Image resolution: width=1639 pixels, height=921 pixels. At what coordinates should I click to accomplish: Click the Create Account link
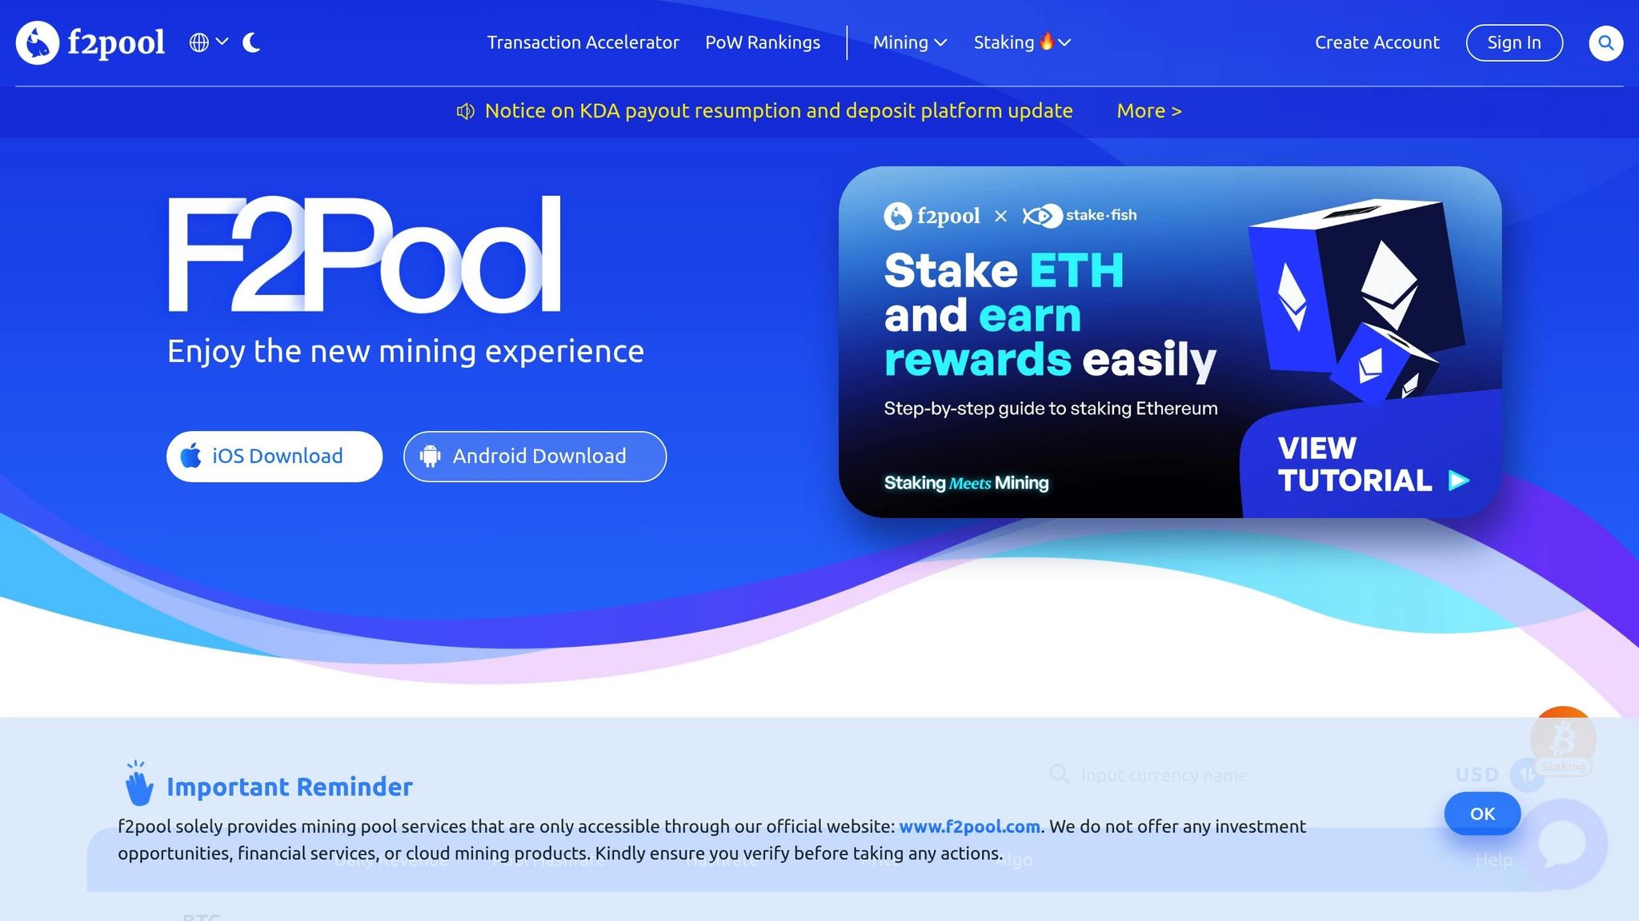pos(1377,42)
